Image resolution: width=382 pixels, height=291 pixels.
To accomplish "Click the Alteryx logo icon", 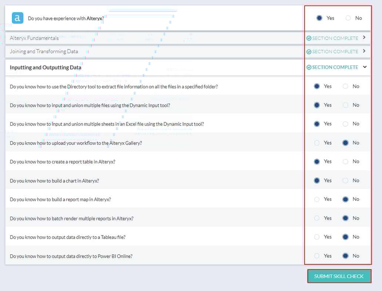I will pyautogui.click(x=17, y=18).
